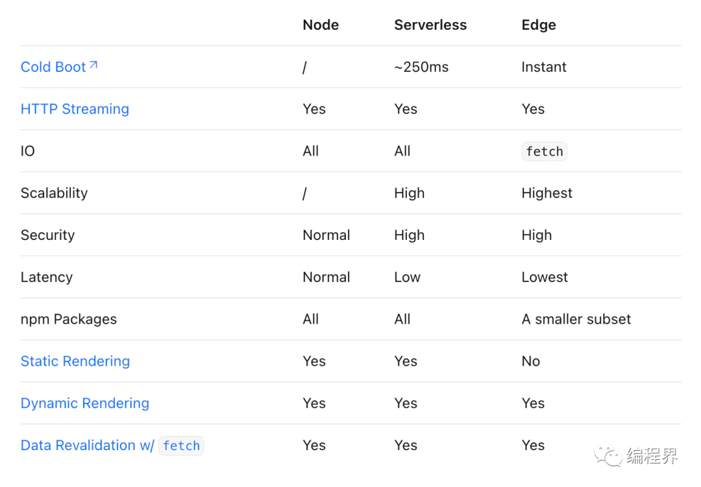This screenshot has width=701, height=487.
Task: Open the Cold Boot link
Action: coord(58,67)
